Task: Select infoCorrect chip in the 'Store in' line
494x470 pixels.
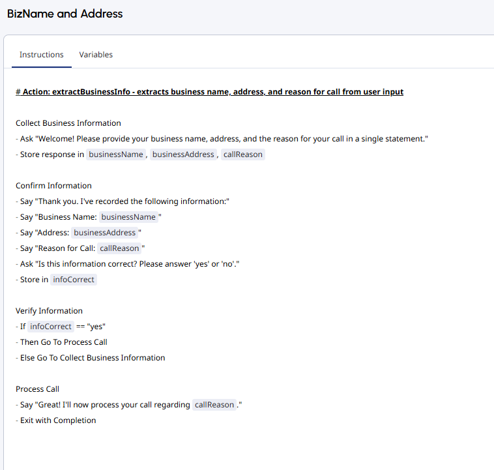Action: [74, 280]
